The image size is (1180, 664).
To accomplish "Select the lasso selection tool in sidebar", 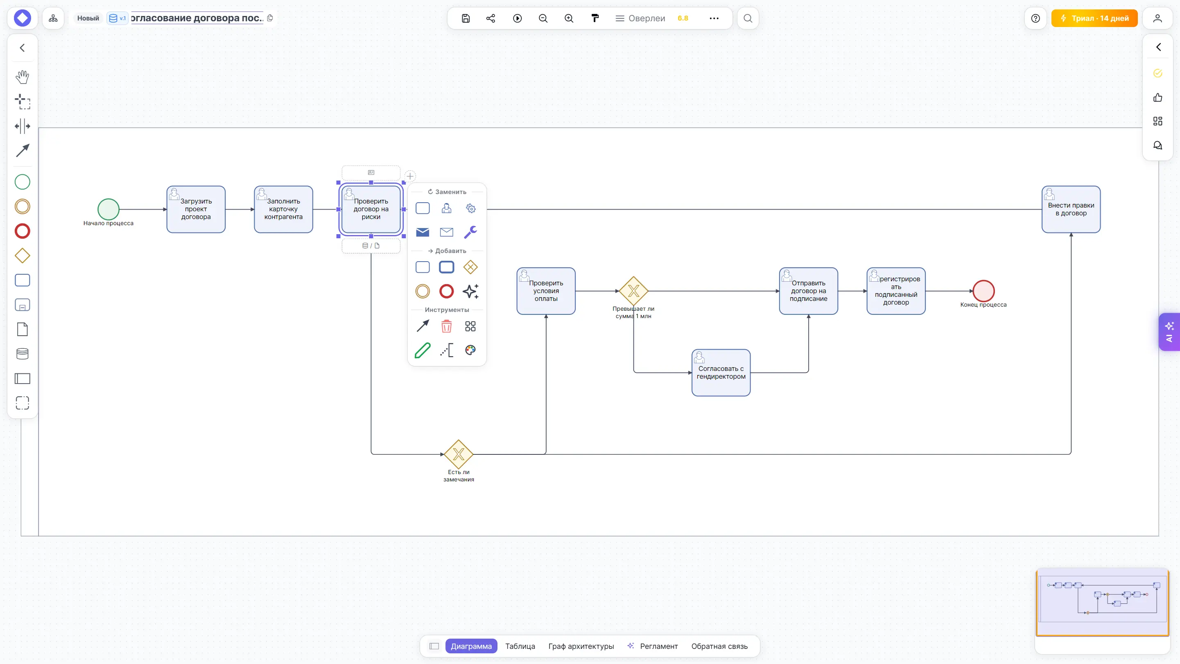I will (22, 101).
